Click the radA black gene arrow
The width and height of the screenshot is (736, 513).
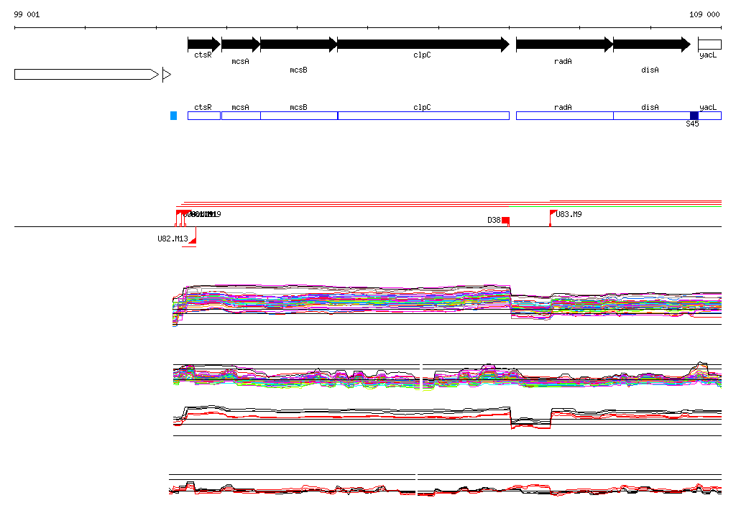pos(563,45)
